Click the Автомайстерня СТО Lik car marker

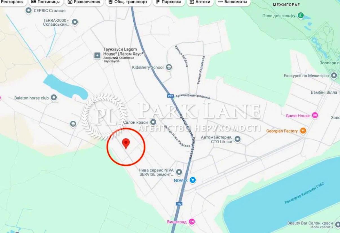tap(238, 139)
